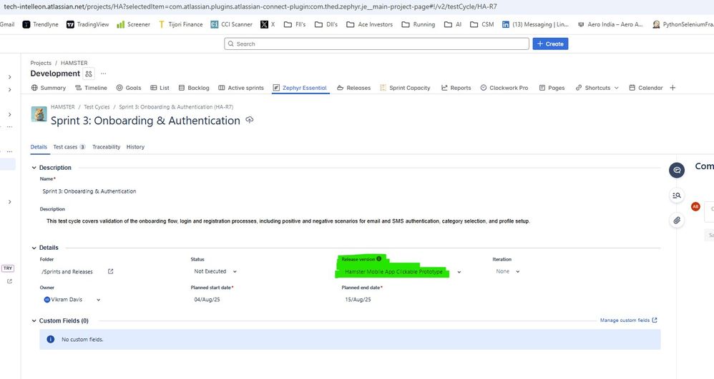This screenshot has width=714, height=379.
Task: Collapse the Details section
Action: (34, 248)
